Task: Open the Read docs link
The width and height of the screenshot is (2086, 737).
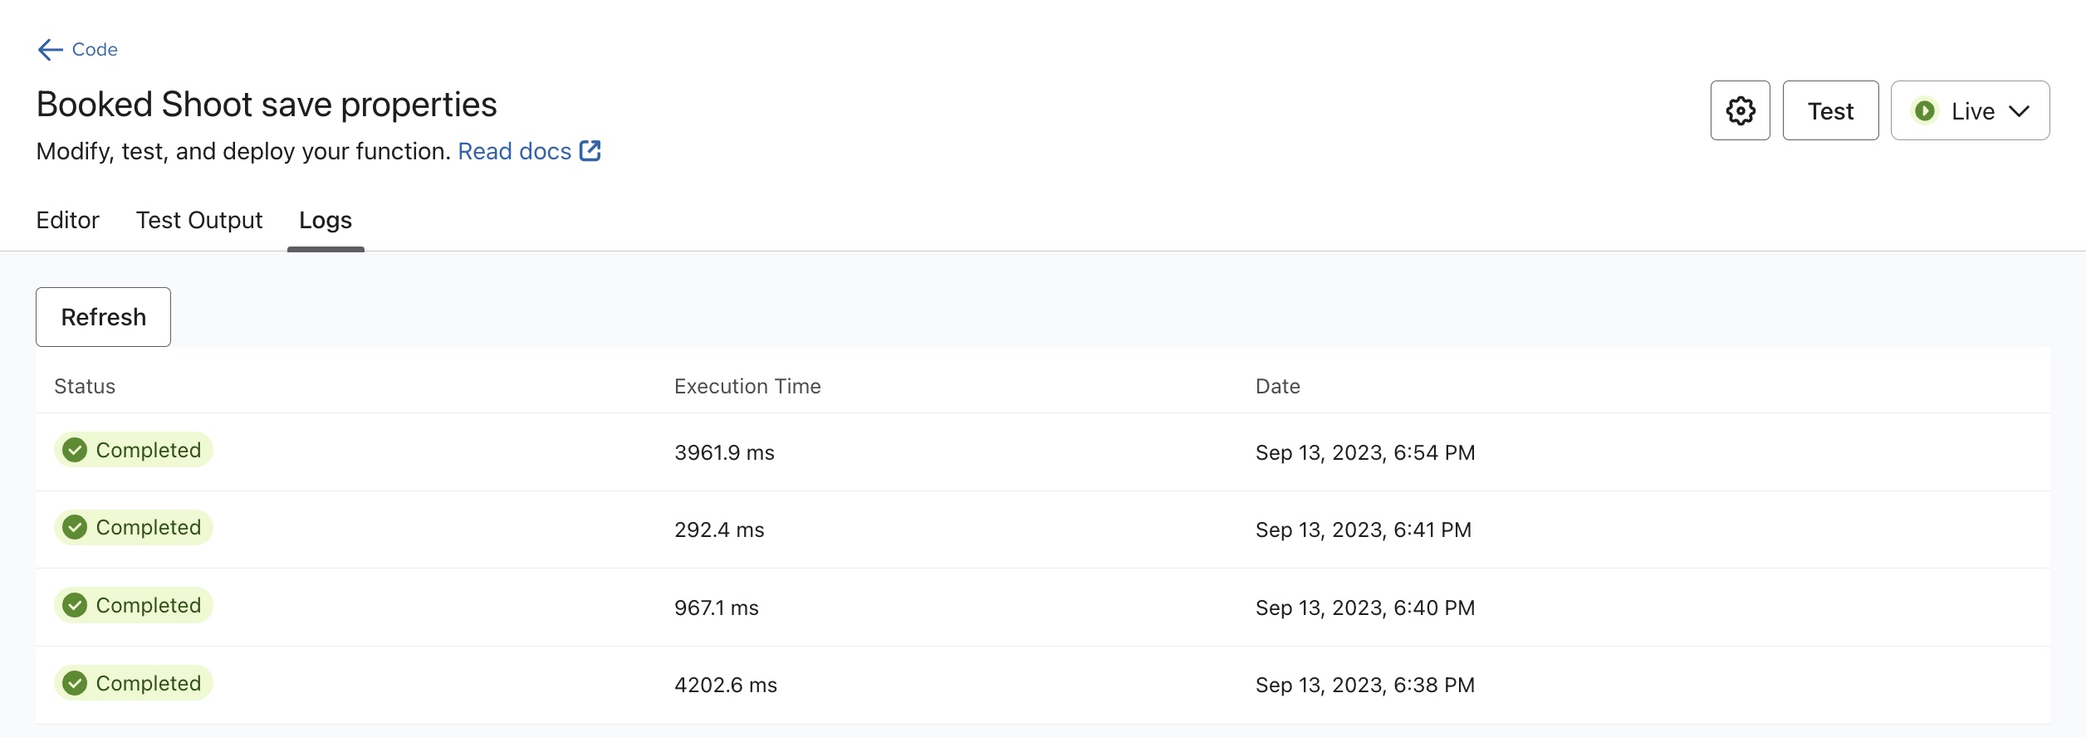Action: 514,151
